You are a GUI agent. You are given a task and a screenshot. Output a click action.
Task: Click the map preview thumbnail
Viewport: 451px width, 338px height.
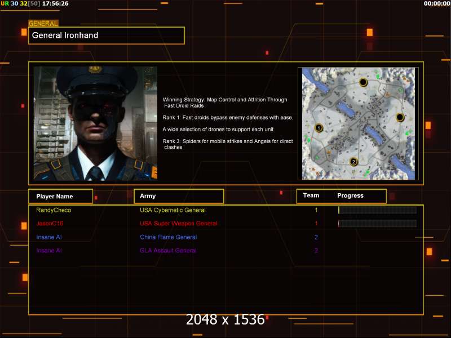tap(358, 123)
